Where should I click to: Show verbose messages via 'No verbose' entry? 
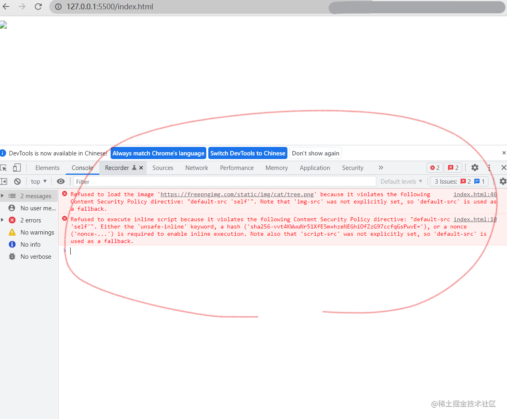click(x=36, y=256)
